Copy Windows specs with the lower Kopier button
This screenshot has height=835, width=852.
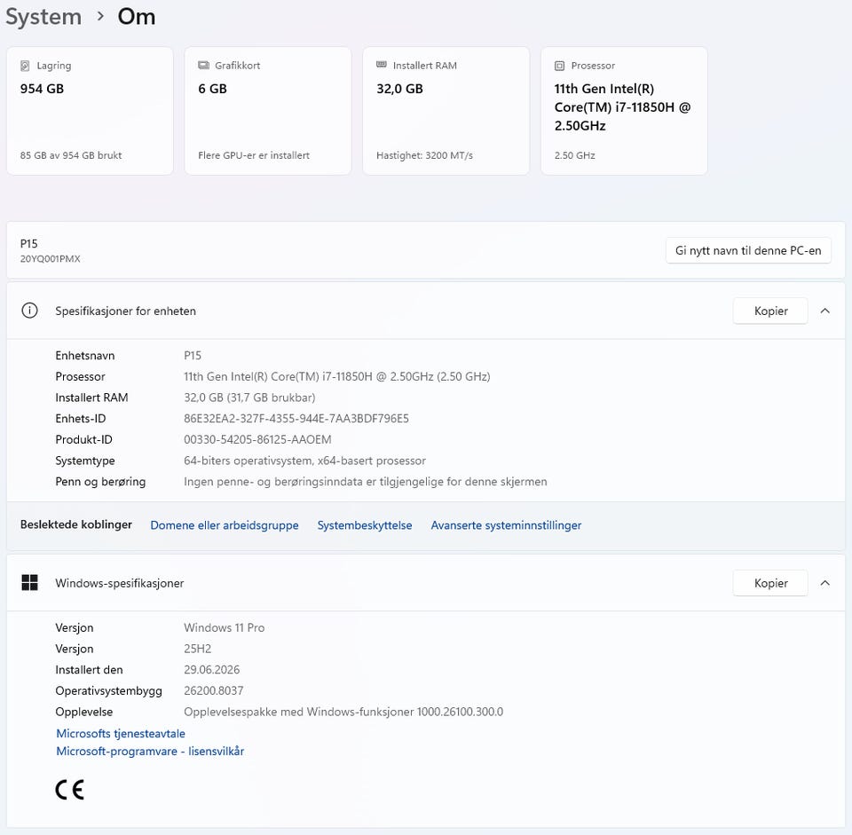pos(770,583)
